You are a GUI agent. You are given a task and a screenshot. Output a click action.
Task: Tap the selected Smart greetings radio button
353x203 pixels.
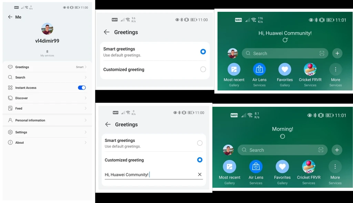pyautogui.click(x=203, y=52)
